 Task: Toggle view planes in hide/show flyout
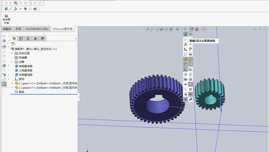(185, 34)
